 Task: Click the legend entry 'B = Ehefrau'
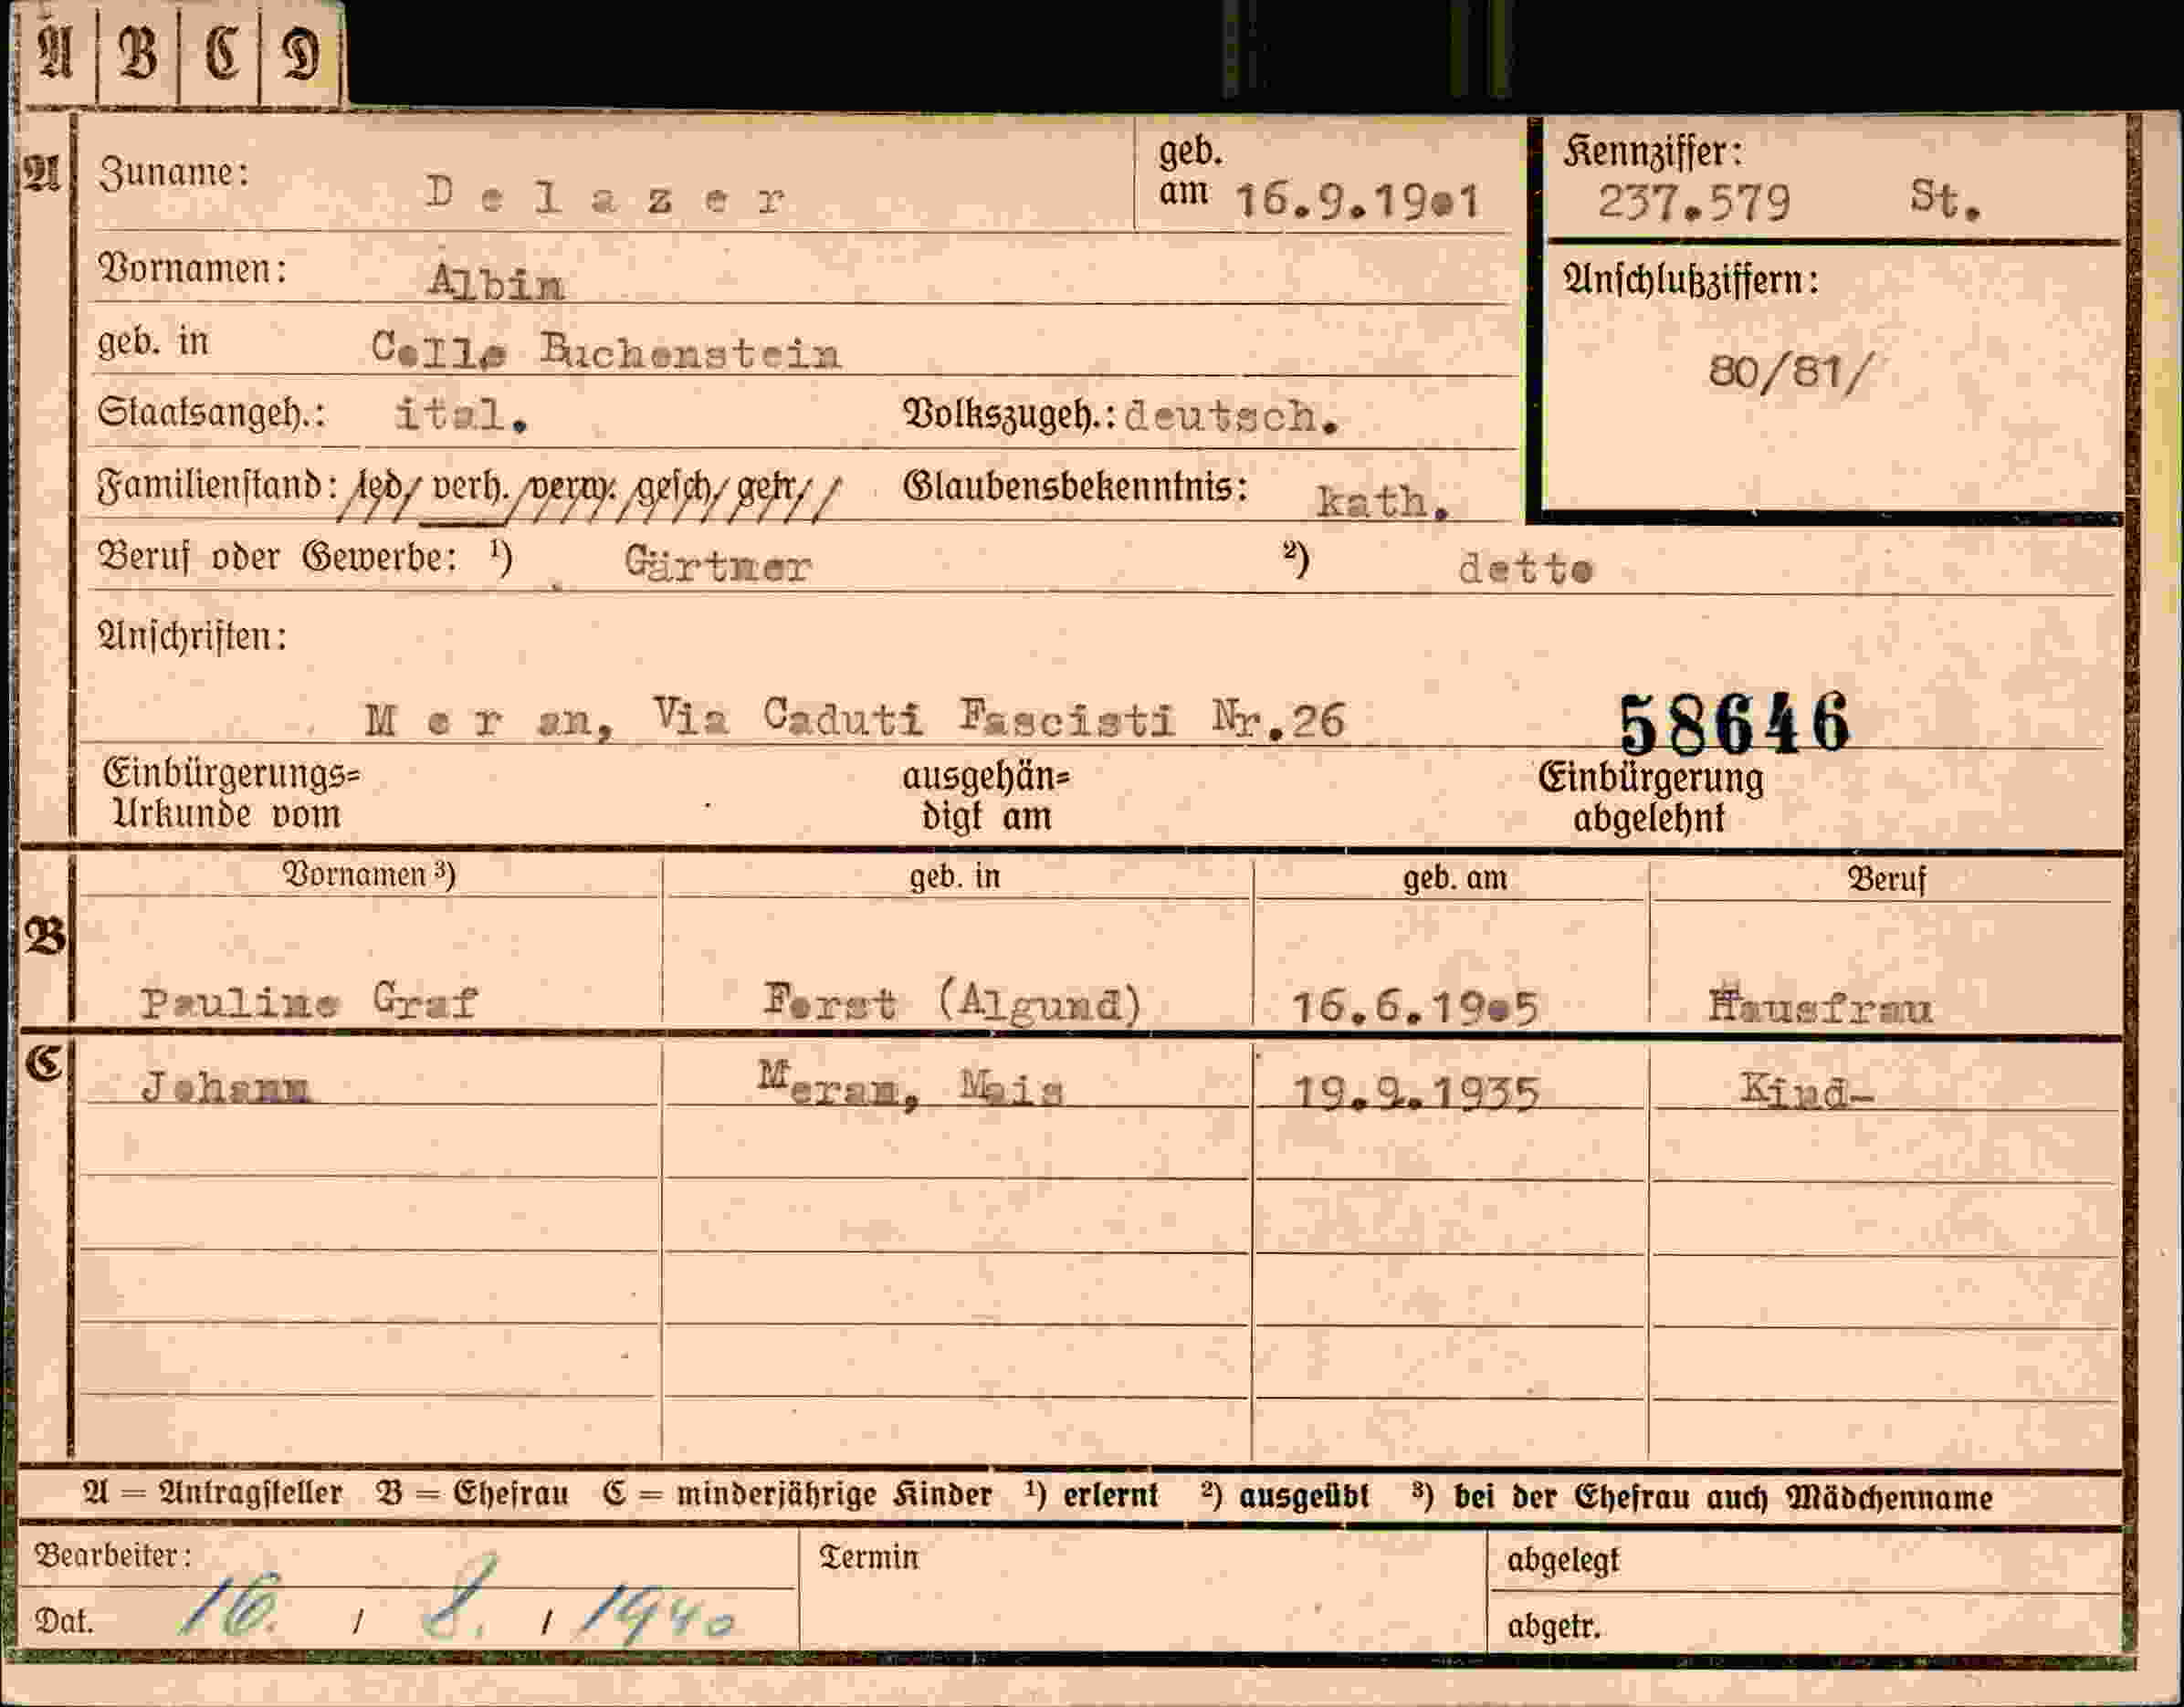tap(472, 1494)
